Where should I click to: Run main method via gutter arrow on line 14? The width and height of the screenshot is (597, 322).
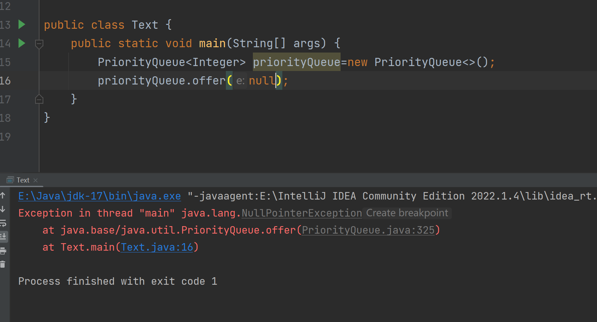[x=22, y=43]
